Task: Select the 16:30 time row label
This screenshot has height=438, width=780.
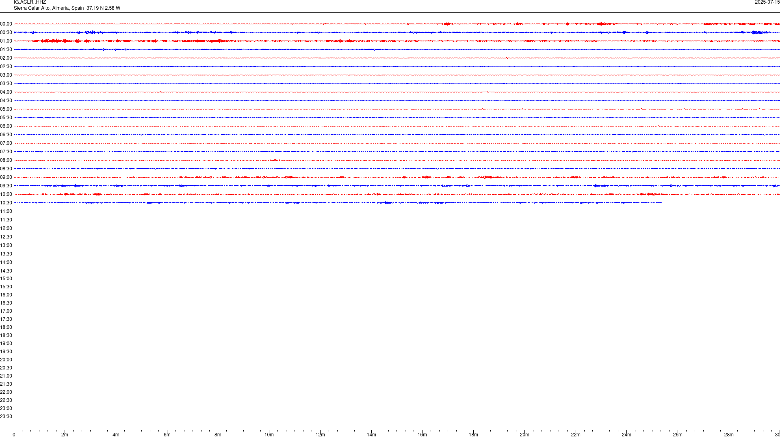Action: point(6,303)
